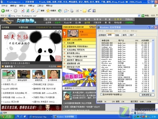Viewport: 158px width, 119px height.
Task: Click the number one ranked avatar thumbnail
Action: point(73,33)
